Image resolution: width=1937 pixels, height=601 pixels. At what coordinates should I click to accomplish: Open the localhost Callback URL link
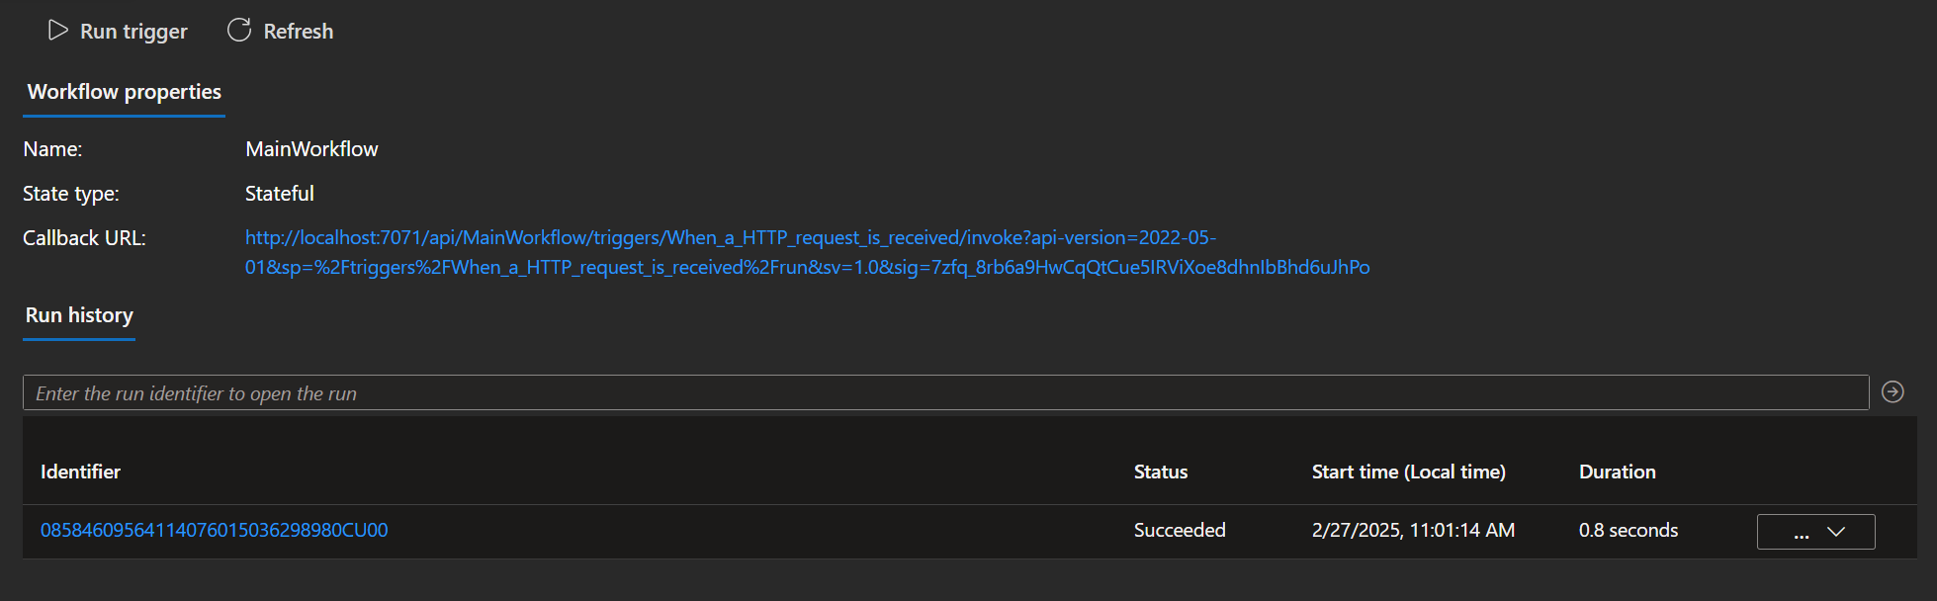730,238
